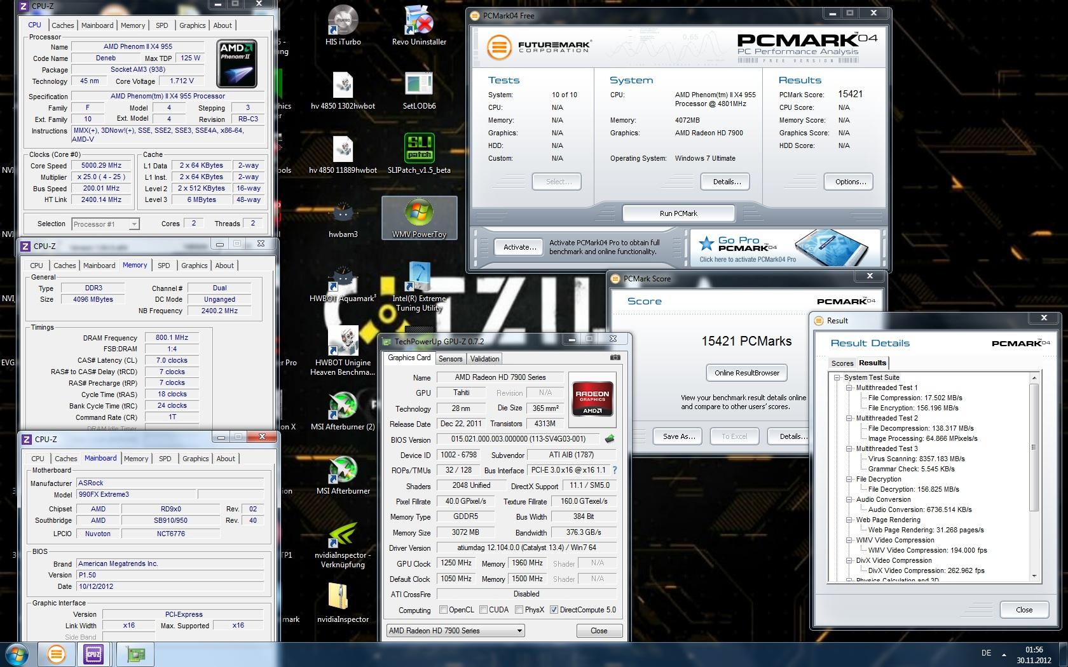Switch to Scores tab in Result Details
This screenshot has width=1068, height=667.
[842, 363]
